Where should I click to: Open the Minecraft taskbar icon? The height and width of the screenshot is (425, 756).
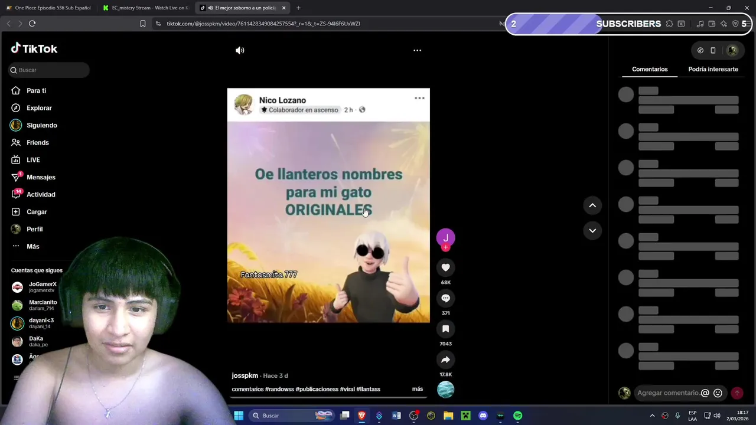click(466, 416)
